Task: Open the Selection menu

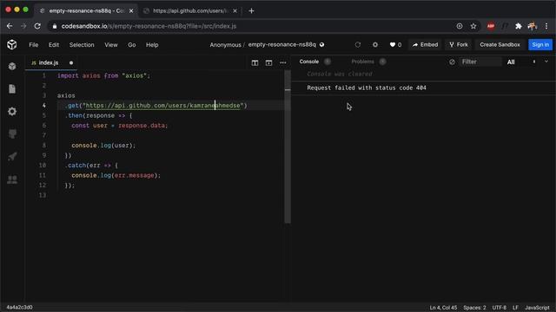Action: click(x=82, y=45)
